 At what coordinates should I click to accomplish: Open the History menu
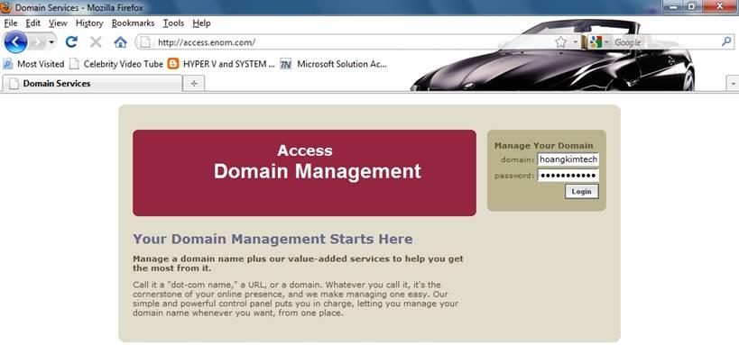[89, 23]
